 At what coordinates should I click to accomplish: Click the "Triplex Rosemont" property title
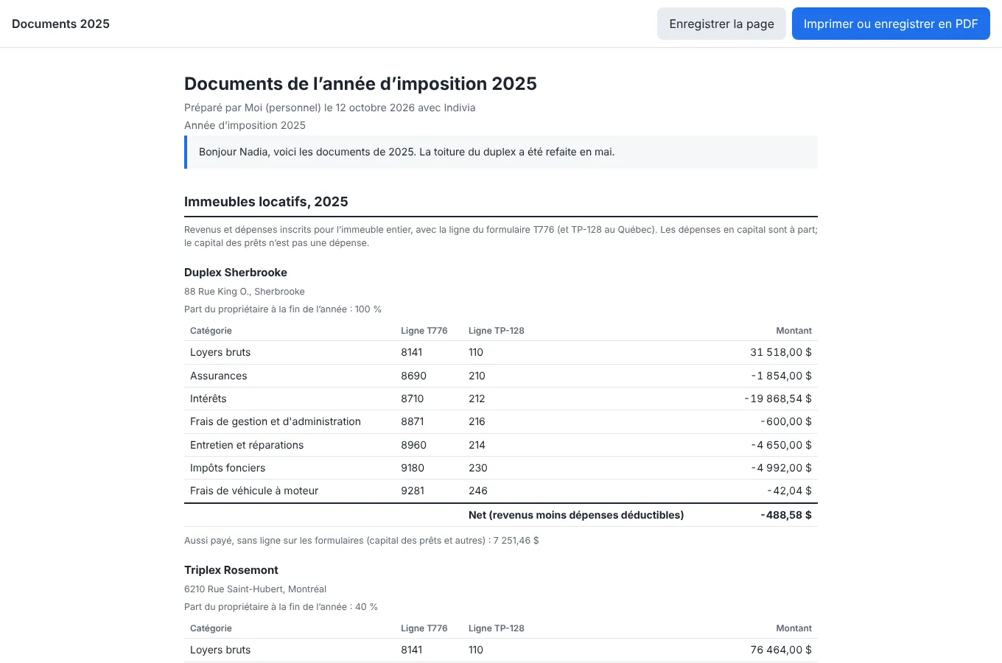click(x=231, y=570)
